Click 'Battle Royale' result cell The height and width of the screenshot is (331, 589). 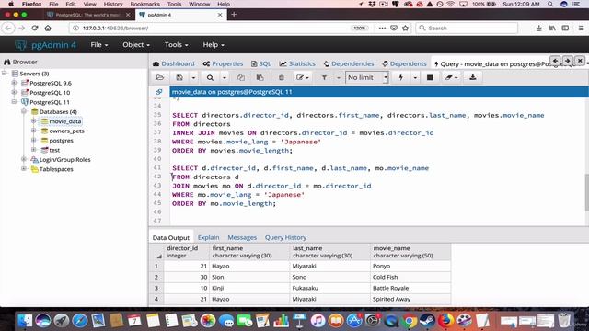[x=410, y=288]
